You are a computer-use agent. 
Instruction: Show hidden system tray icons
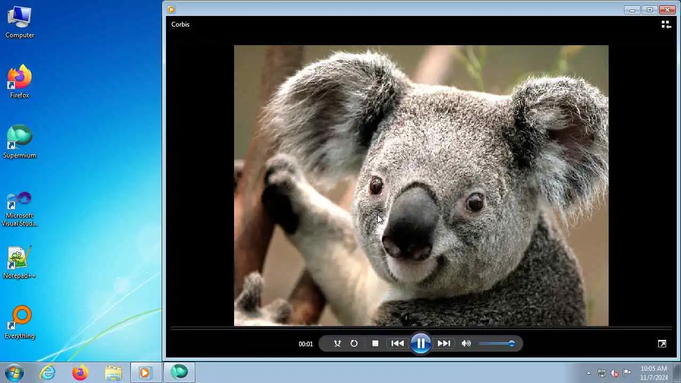pyautogui.click(x=588, y=373)
